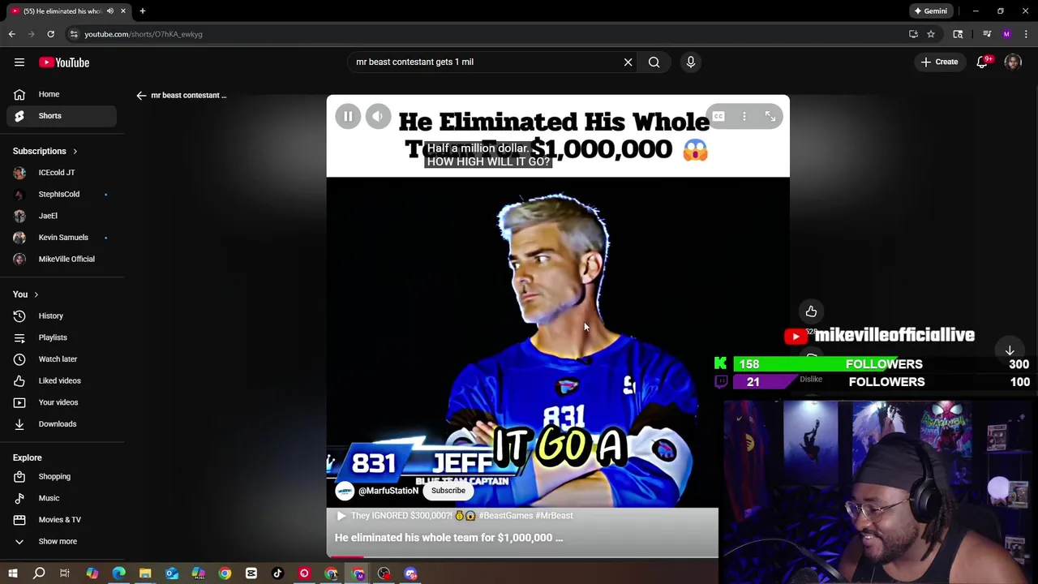The image size is (1038, 584).
Task: Go to next Short with down arrow
Action: [x=1010, y=350]
